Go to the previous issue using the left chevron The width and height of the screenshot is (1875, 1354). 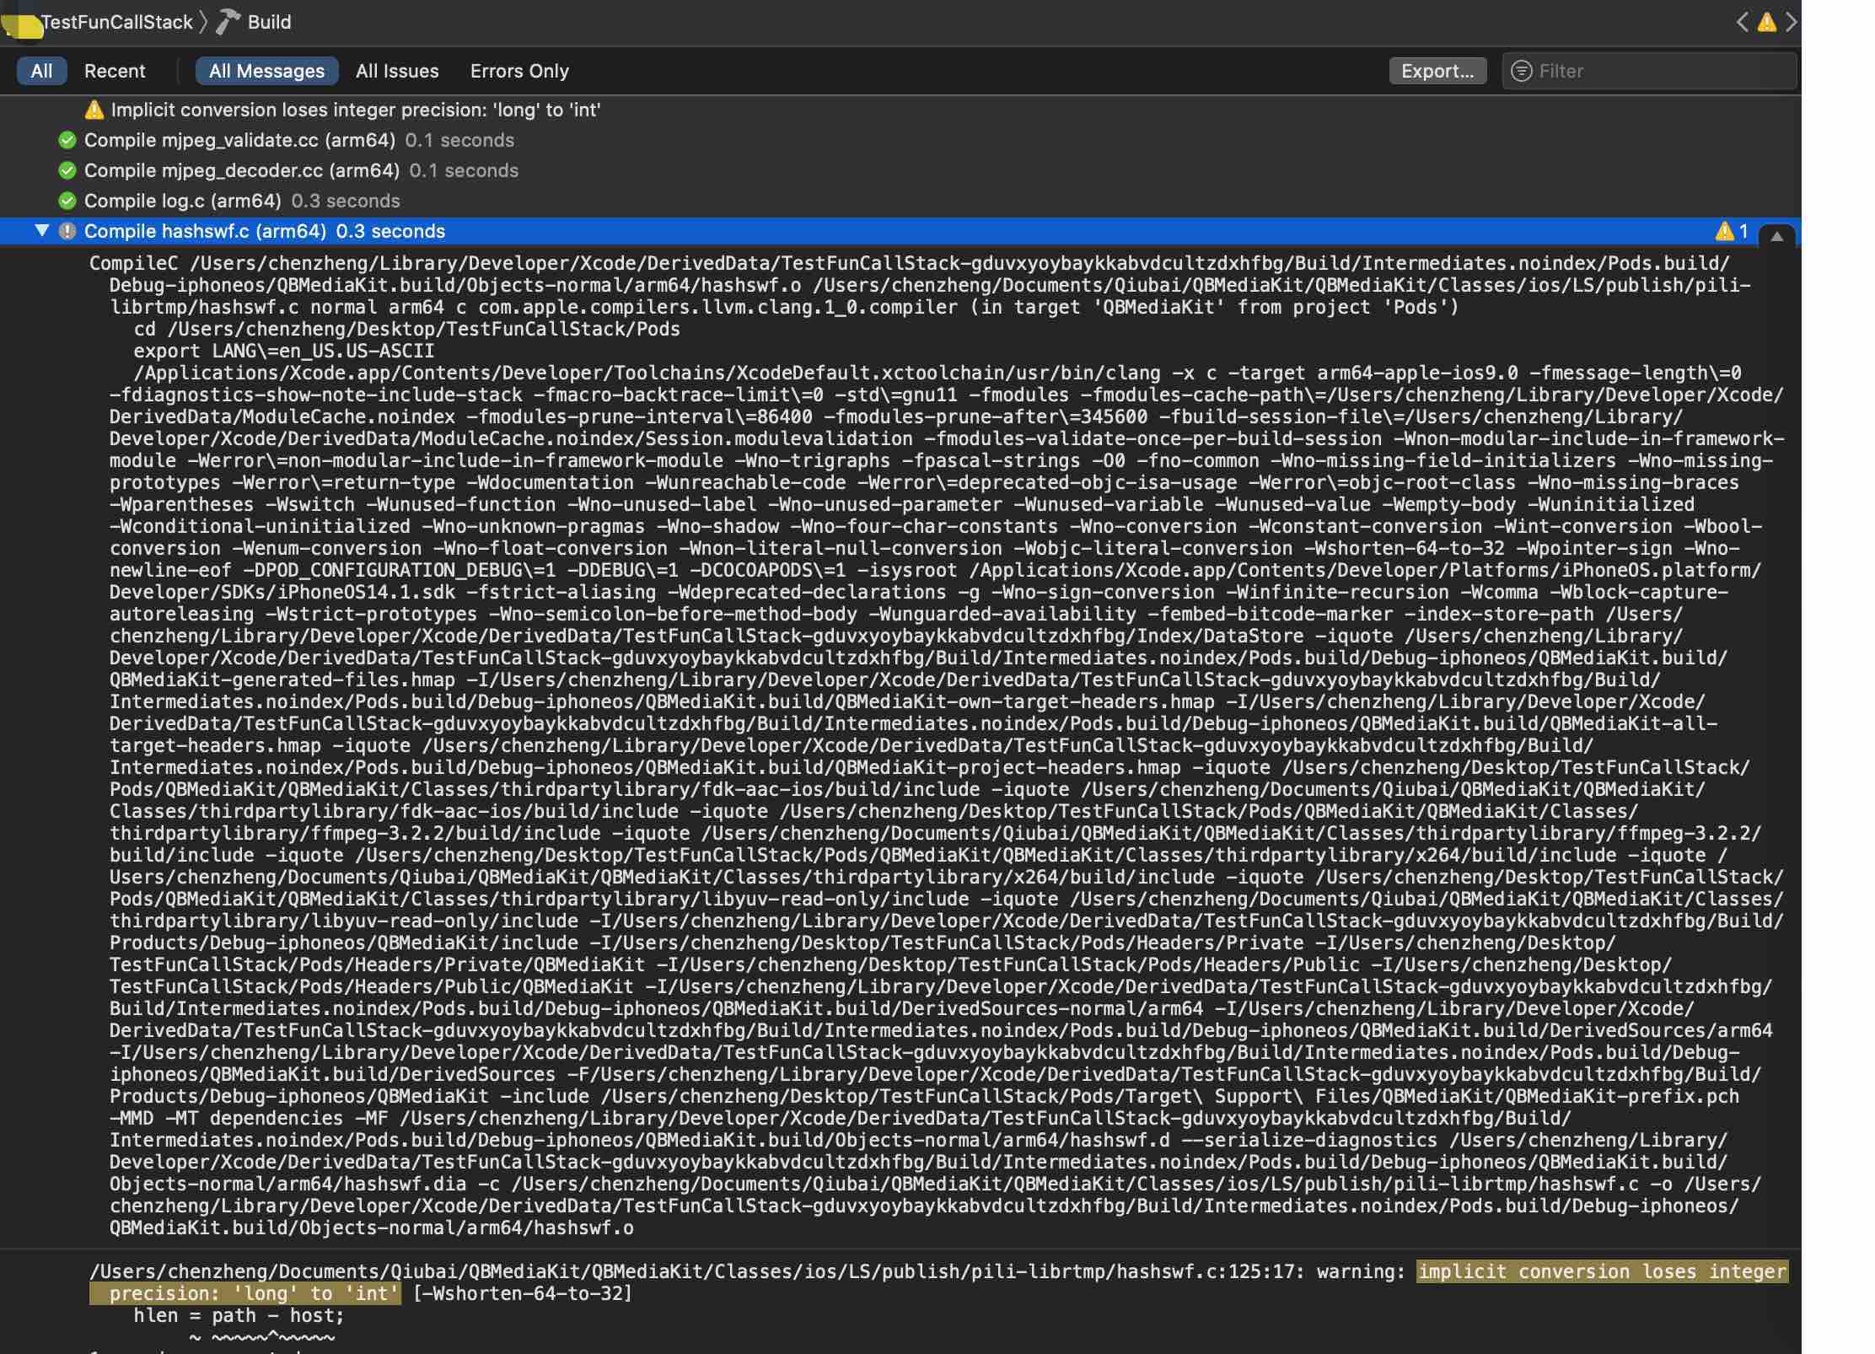pyautogui.click(x=1742, y=22)
